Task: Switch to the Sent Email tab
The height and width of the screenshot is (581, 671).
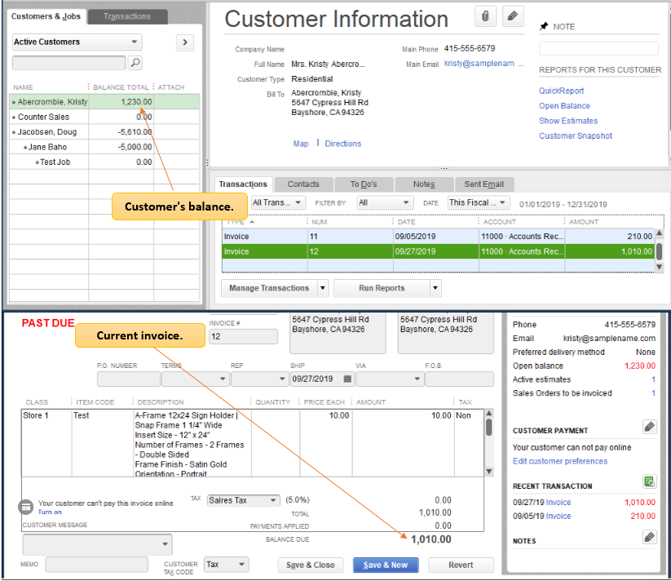Action: (x=483, y=184)
